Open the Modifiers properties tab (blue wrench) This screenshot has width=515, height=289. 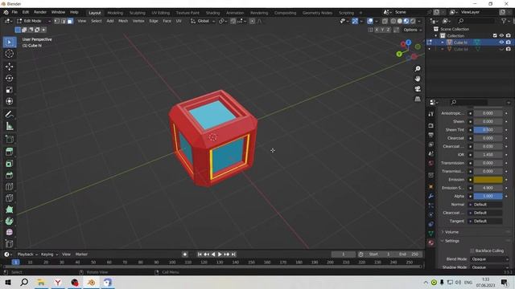tap(431, 196)
